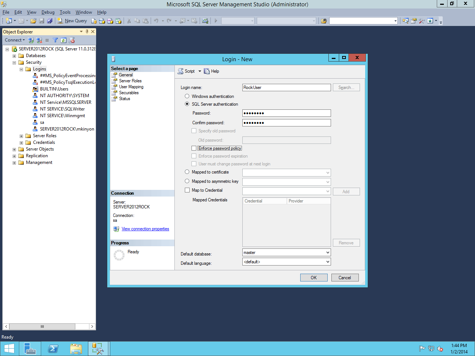The image size is (475, 356).
Task: Expand the Databases tree node
Action: [x=14, y=56]
